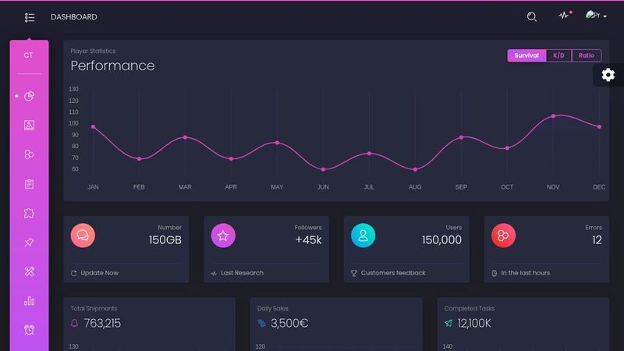Image resolution: width=624 pixels, height=351 pixels.
Task: Switch chart to K/D
Action: coord(558,55)
